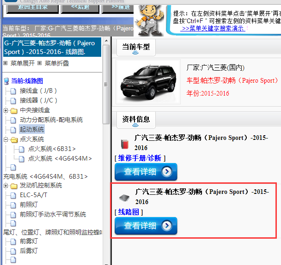Click the 厂家:广汽三菱(国内) text
Screen dimensions: 281x265
pyautogui.click(x=215, y=68)
